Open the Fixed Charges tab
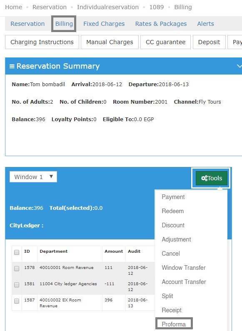Image resolution: width=242 pixels, height=331 pixels. click(104, 24)
